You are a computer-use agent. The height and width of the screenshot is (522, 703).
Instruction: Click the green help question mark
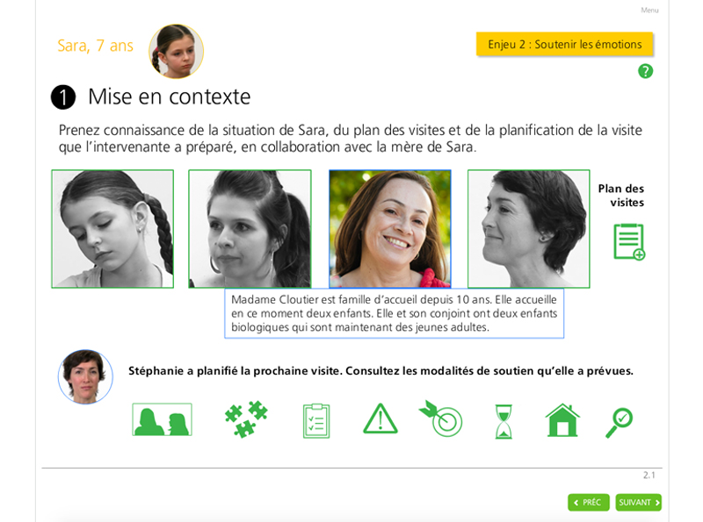[646, 71]
